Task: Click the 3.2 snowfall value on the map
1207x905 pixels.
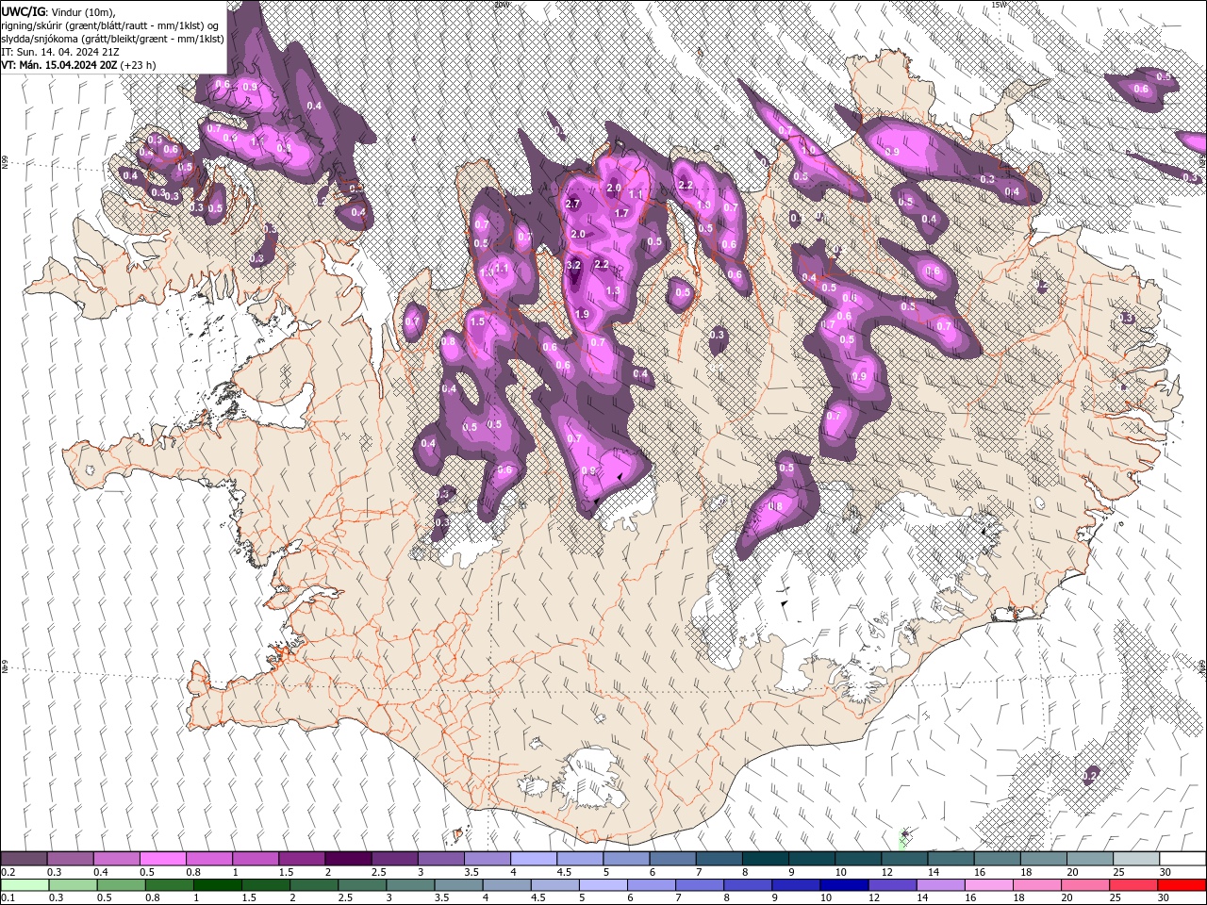Action: click(573, 266)
